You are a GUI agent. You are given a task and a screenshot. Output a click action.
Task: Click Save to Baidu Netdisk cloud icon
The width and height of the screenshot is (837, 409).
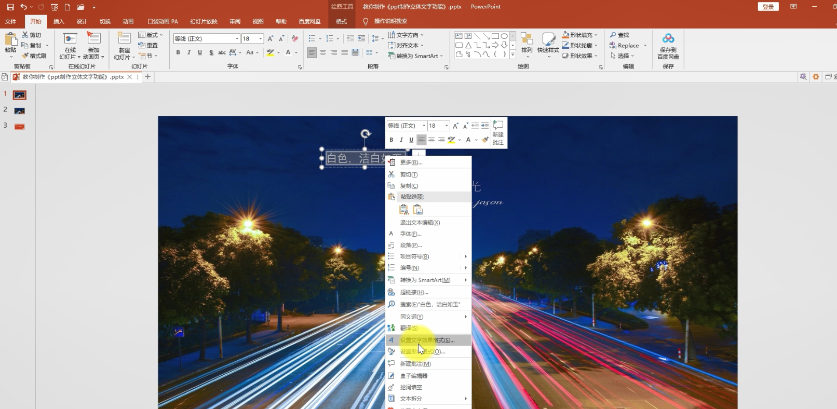[x=668, y=38]
